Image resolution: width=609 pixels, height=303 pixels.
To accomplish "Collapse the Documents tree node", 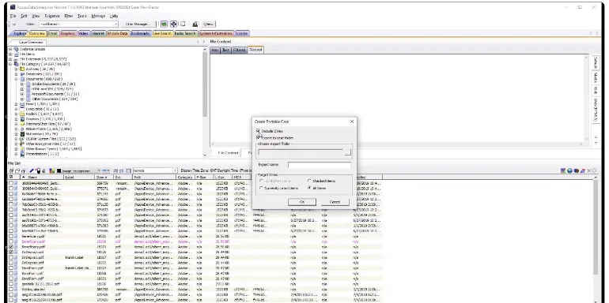I will coord(17,79).
